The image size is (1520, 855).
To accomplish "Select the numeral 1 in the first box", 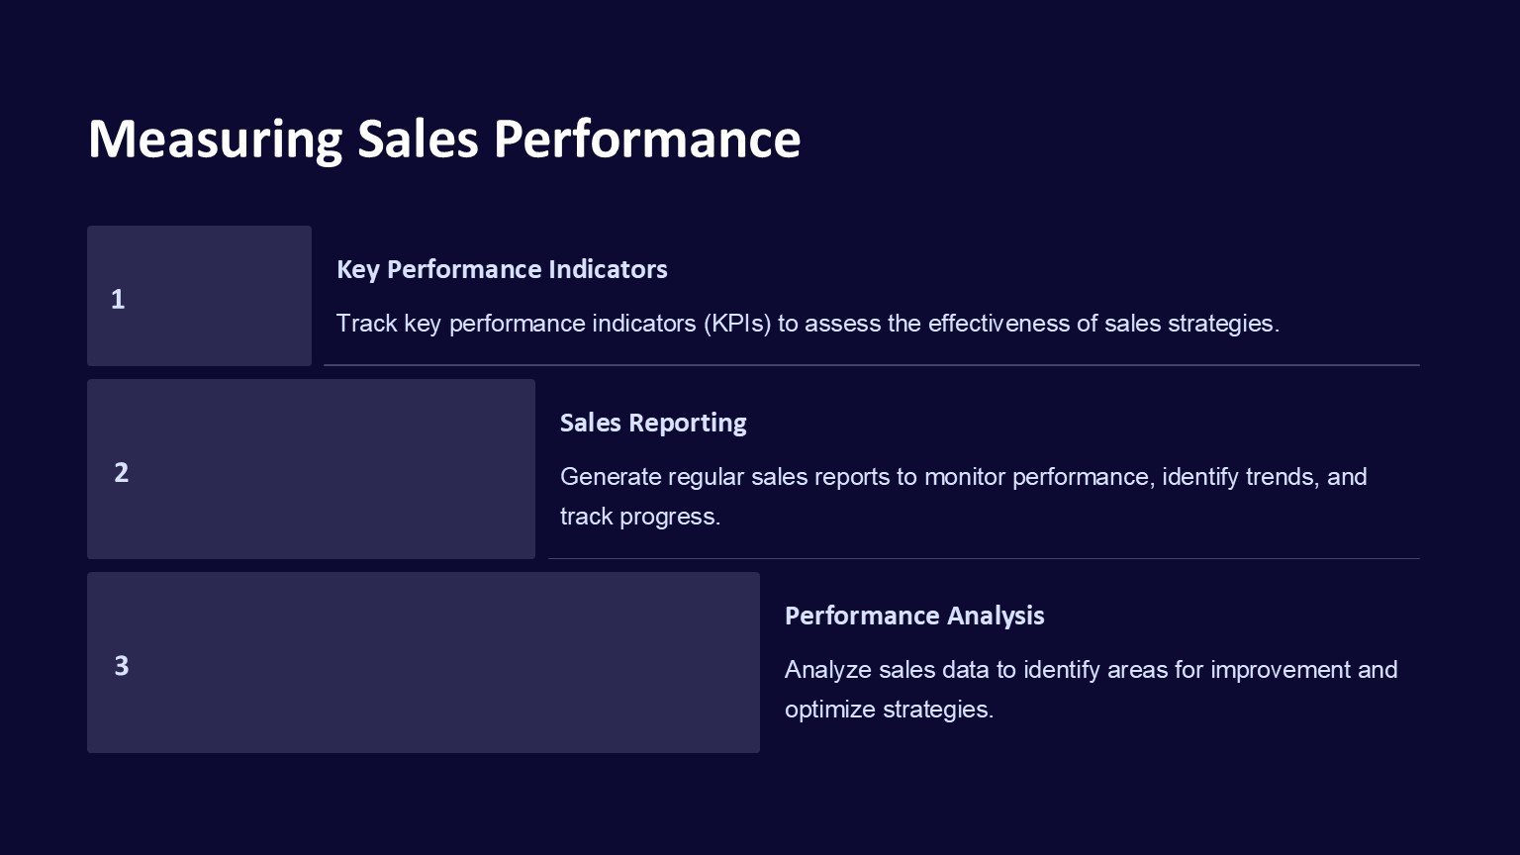I will click(x=118, y=299).
